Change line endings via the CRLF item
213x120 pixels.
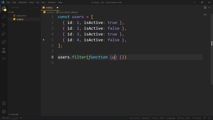pyautogui.click(x=162, y=118)
